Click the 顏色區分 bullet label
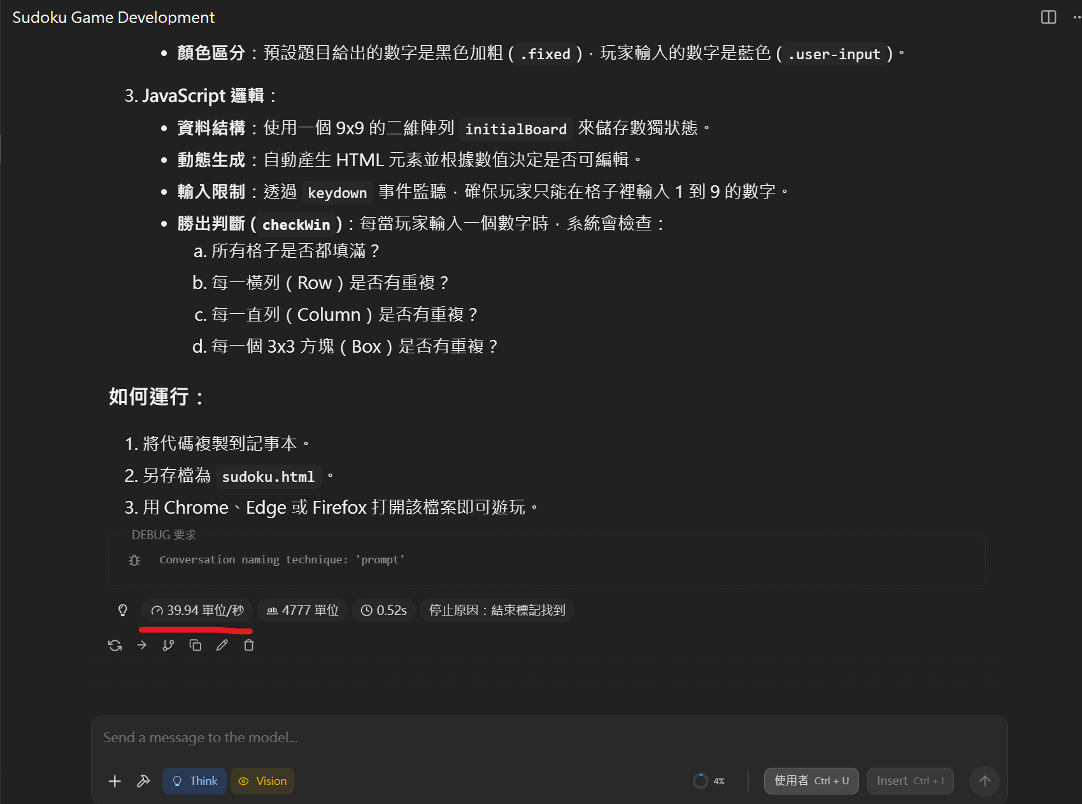Viewport: 1082px width, 804px height. pyautogui.click(x=211, y=53)
